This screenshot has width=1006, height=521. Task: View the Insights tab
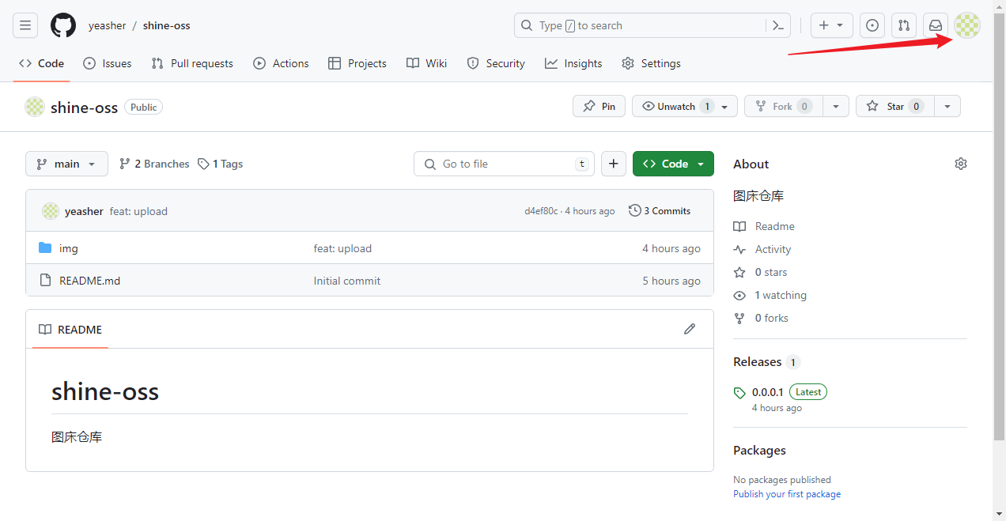click(573, 63)
